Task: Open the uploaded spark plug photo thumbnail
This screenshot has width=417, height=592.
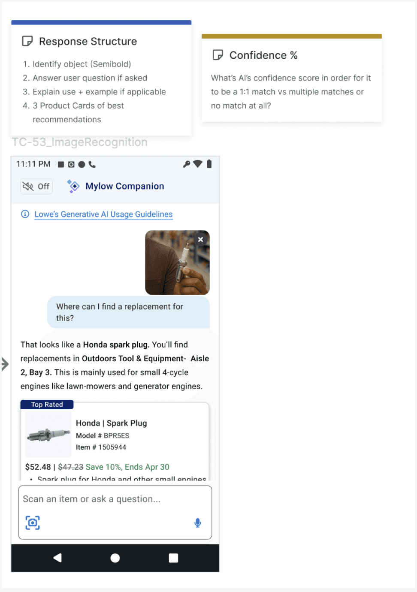Action: tap(177, 263)
